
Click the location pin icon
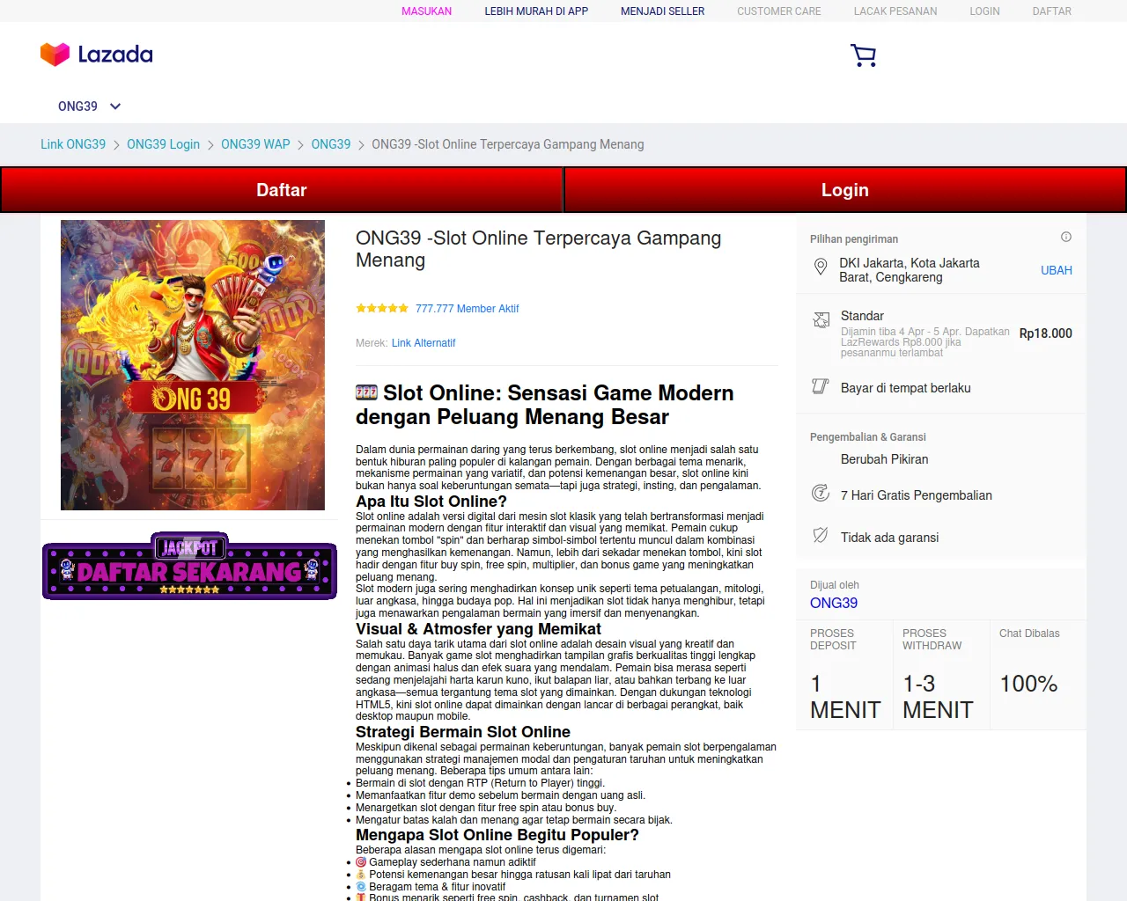[x=821, y=267]
